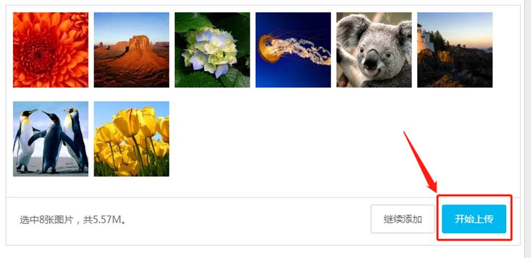Screen dimensions: 531x258
Task: Click the 选中8张图片，共5.57M status text
Action: (x=73, y=220)
